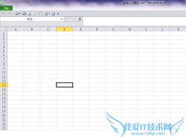Select column E header
Image resolution: width=186 pixels, height=139 pixels.
81,29
